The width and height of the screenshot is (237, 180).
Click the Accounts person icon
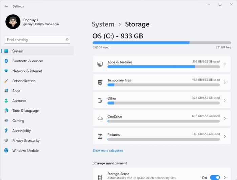point(6,101)
